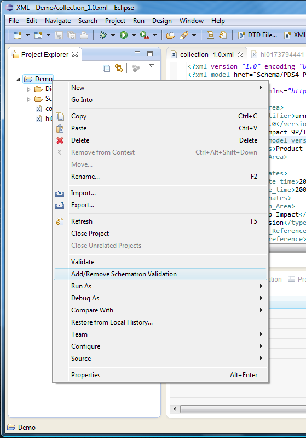This screenshot has height=438, width=306.
Task: Click the Search flashlight toolbar icon
Action: [x=184, y=35]
